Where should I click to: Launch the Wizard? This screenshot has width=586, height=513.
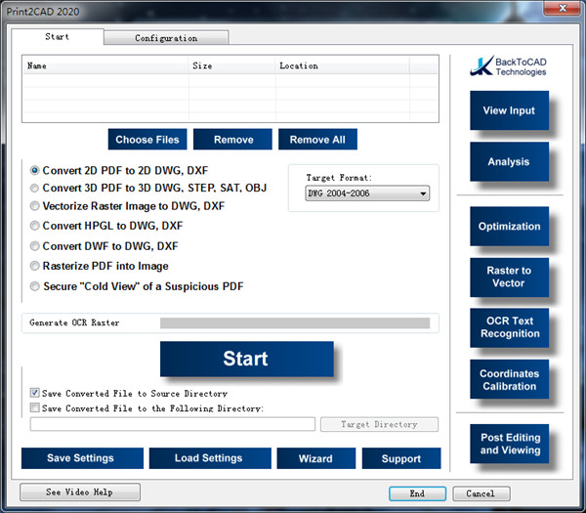(316, 458)
